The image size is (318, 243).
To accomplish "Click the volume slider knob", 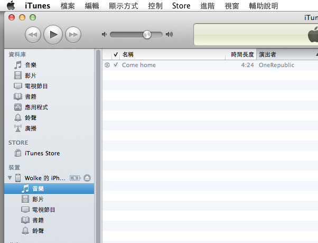I will pyautogui.click(x=147, y=35).
